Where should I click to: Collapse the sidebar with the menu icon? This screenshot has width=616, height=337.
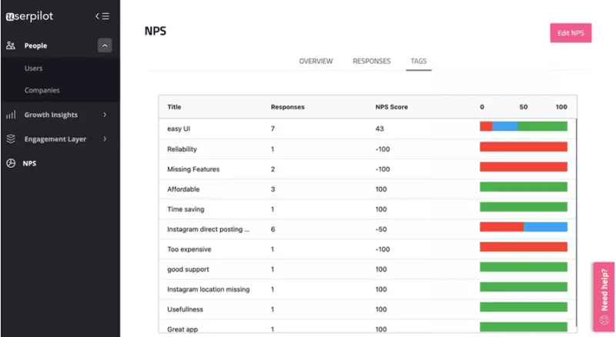tap(102, 15)
